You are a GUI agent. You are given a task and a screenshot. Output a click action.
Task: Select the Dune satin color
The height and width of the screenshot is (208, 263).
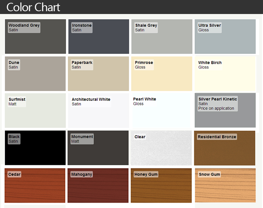[35, 74]
